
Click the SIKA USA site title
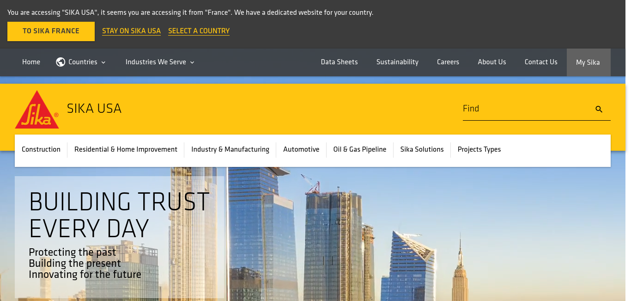(94, 109)
